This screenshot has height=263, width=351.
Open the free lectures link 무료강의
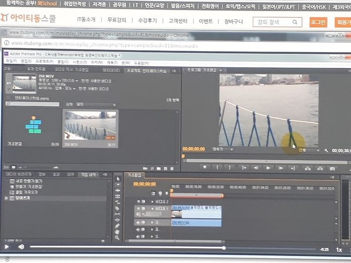[117, 20]
